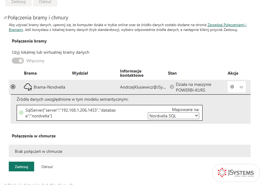Click the SqlServer data source text
263x185 pixels.
[x=71, y=113]
